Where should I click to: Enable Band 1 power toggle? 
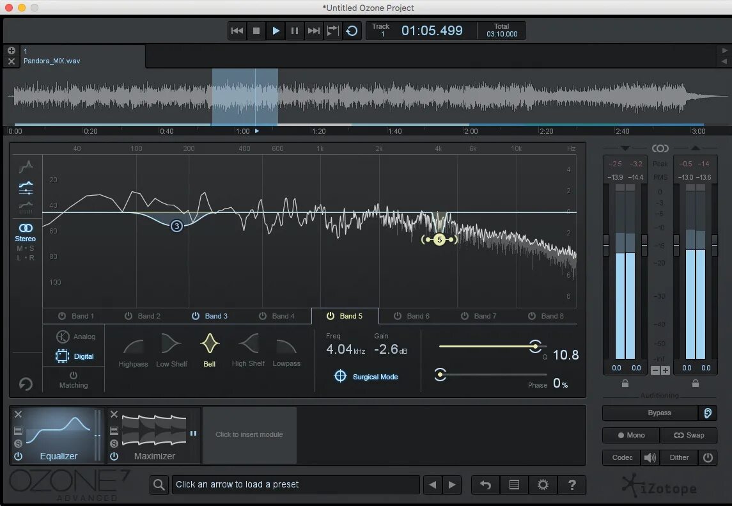pos(61,316)
